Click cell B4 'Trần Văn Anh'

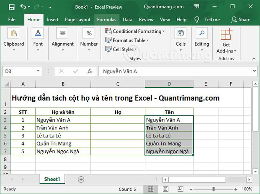[x=63, y=128]
